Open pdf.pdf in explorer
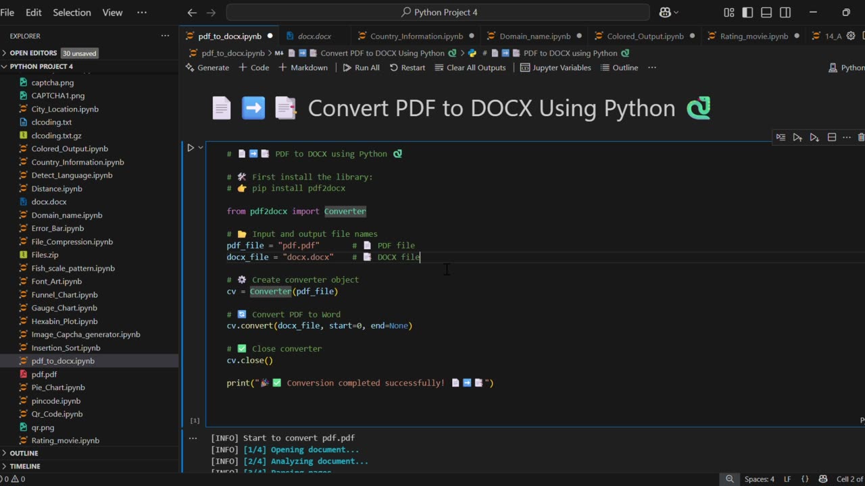Viewport: 865px width, 486px height. 44,375
